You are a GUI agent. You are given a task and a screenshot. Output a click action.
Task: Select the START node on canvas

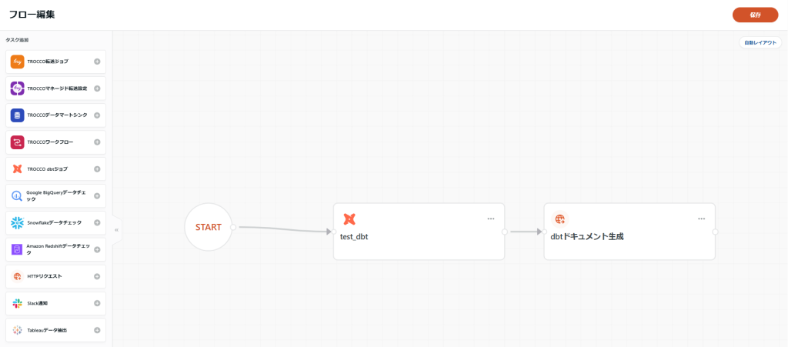pos(209,227)
